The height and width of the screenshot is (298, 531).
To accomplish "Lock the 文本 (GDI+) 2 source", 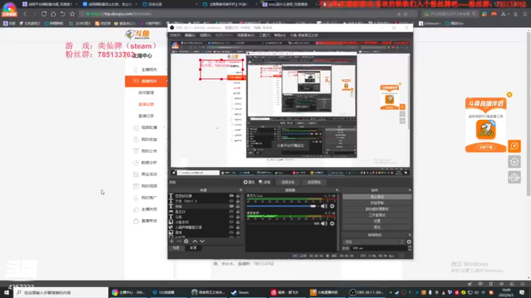I will pyautogui.click(x=238, y=201).
